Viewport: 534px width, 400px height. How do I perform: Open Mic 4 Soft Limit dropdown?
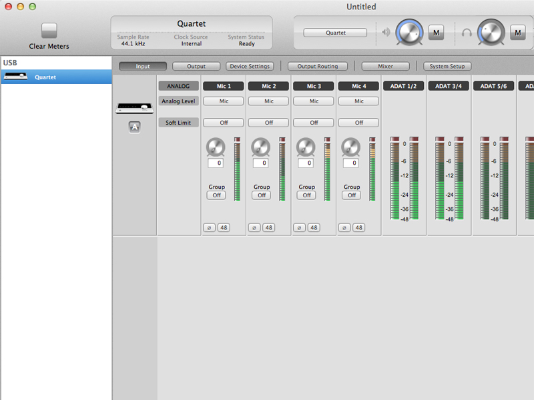click(x=358, y=123)
